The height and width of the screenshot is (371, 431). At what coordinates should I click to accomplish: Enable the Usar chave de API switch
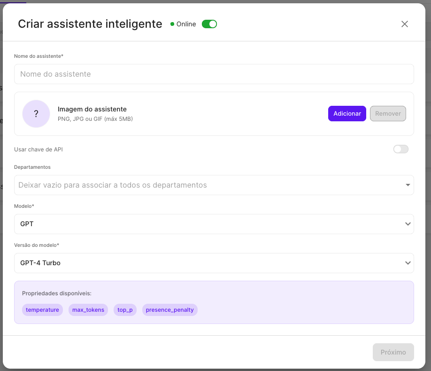pos(400,149)
